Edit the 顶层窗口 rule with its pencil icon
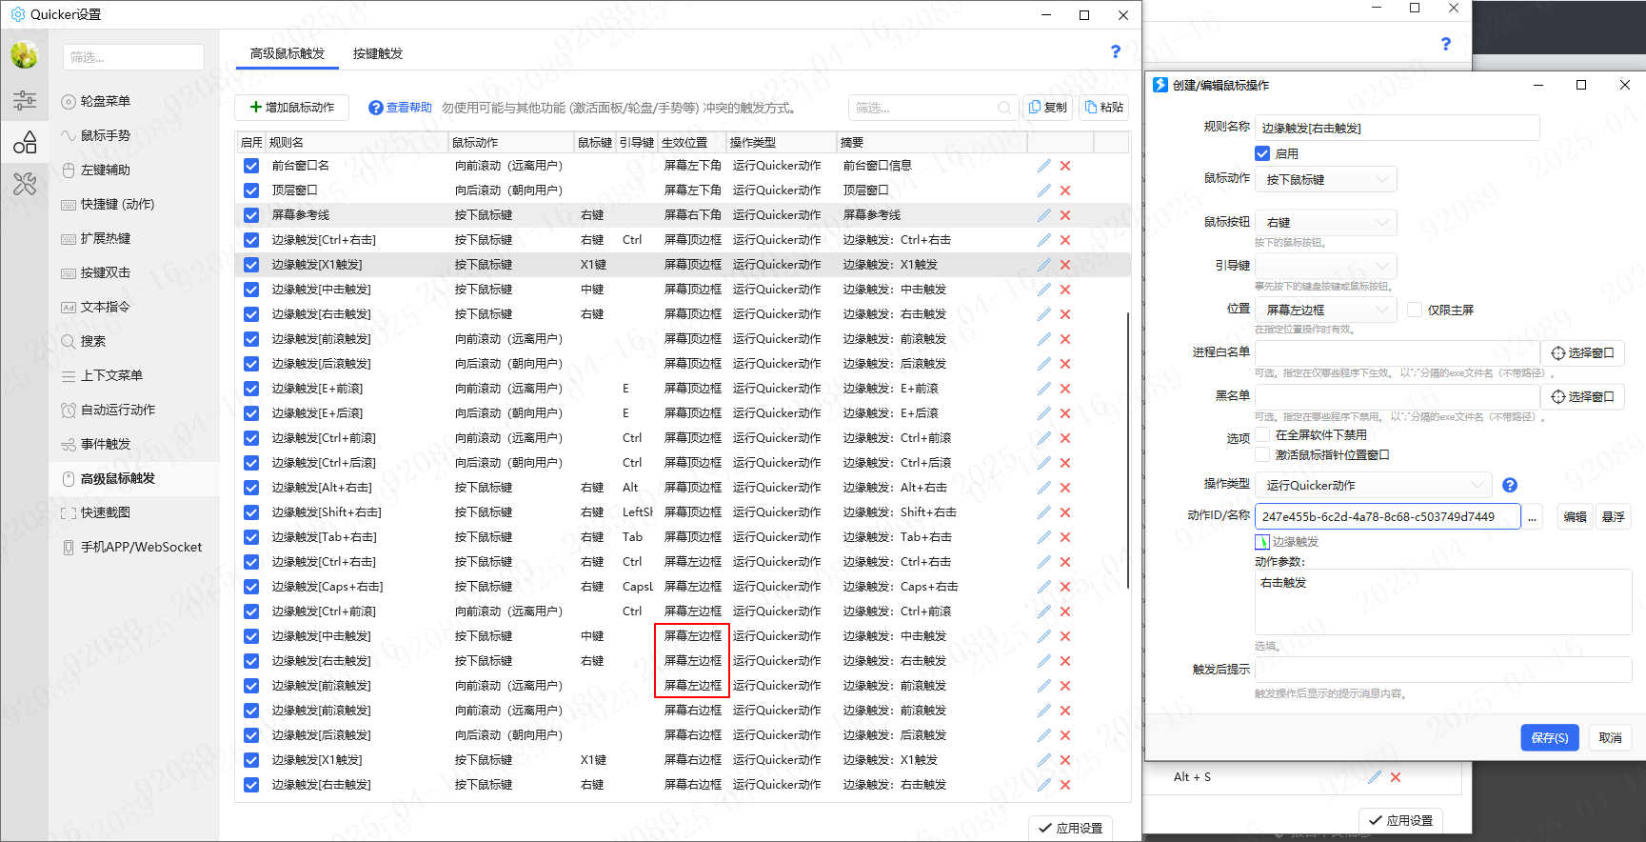 point(1044,190)
